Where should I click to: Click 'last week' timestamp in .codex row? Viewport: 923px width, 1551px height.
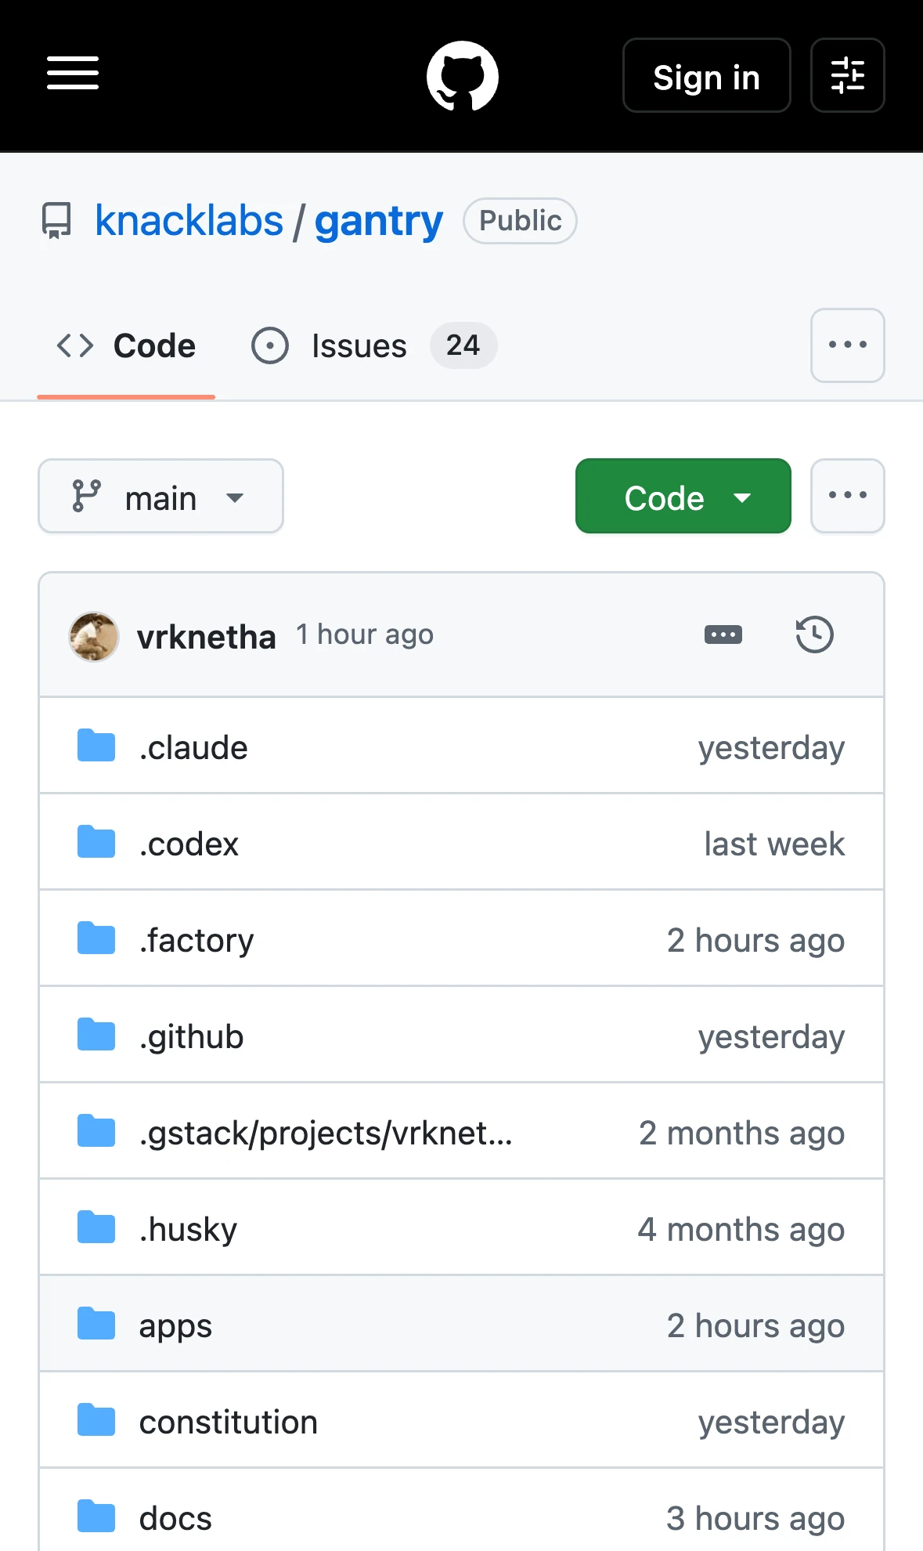(774, 844)
